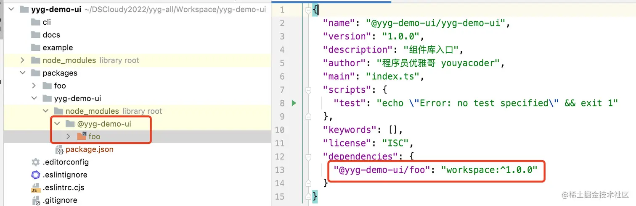
Task: Select the .eslintrc.cjs file name
Action: tap(64, 188)
